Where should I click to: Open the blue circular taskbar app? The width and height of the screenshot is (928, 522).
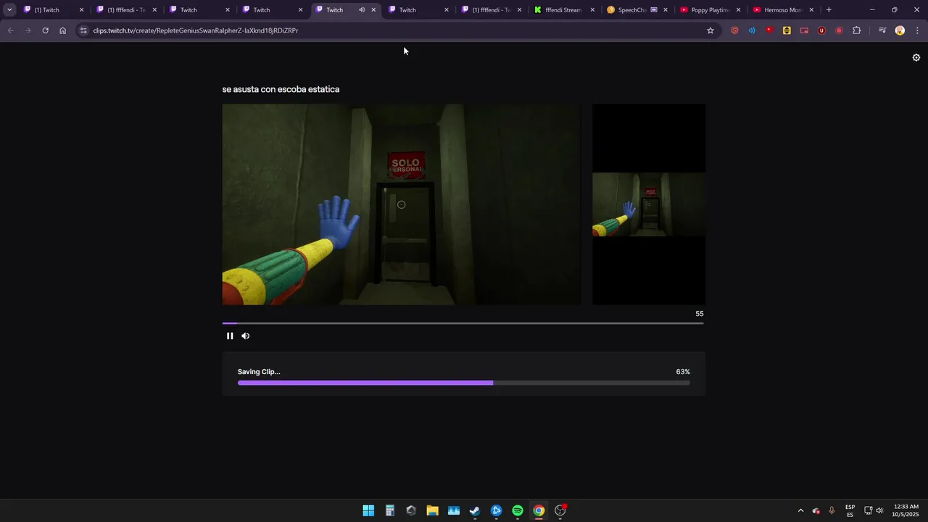(x=497, y=510)
